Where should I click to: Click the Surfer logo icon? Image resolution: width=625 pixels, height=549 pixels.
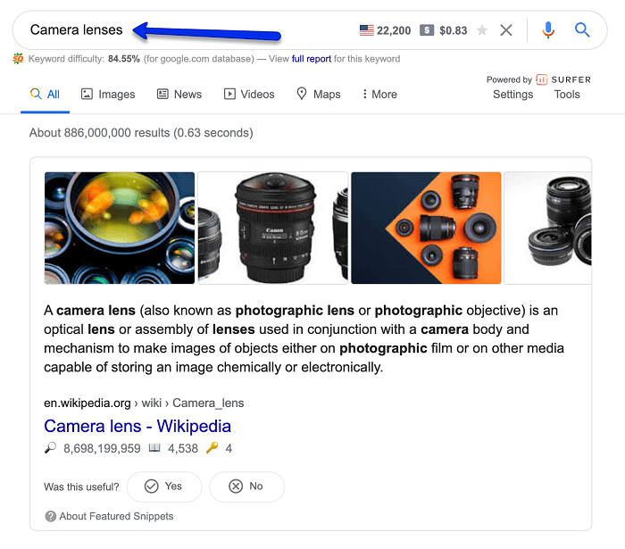point(541,79)
